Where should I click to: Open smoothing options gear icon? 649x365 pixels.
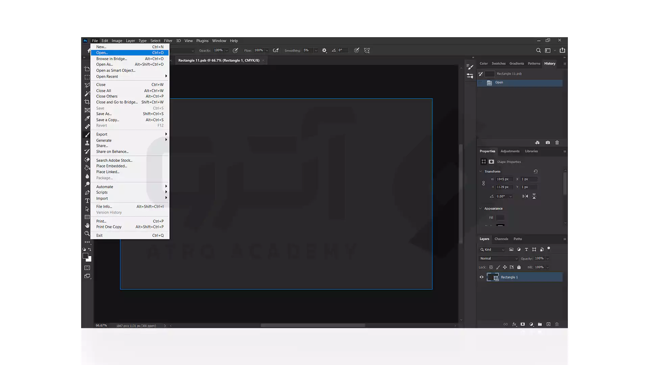click(x=324, y=50)
